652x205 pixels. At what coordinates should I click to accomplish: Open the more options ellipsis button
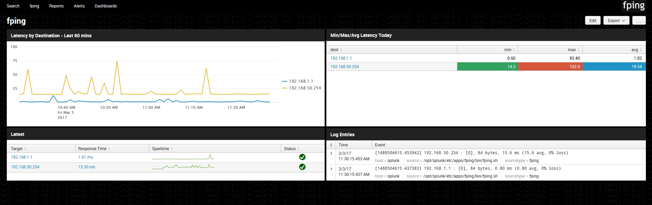[639, 21]
